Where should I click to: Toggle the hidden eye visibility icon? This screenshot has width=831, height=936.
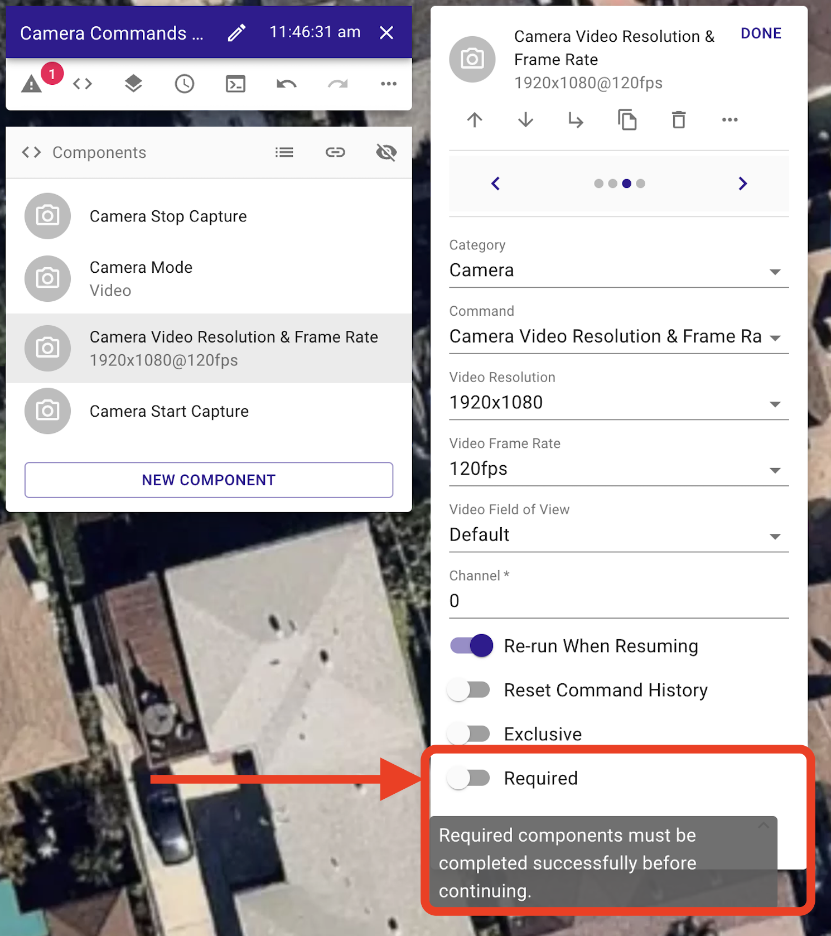(x=386, y=152)
